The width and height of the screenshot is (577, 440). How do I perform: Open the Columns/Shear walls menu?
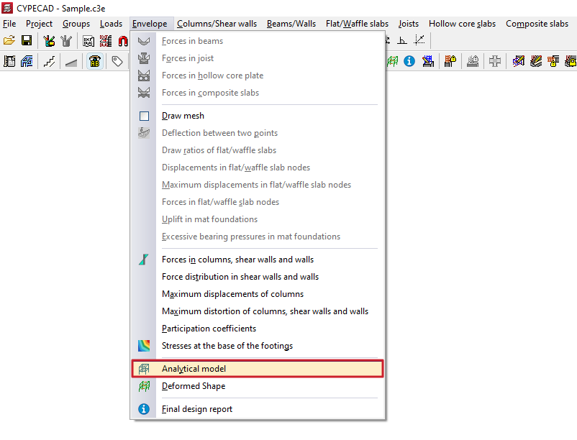point(217,24)
